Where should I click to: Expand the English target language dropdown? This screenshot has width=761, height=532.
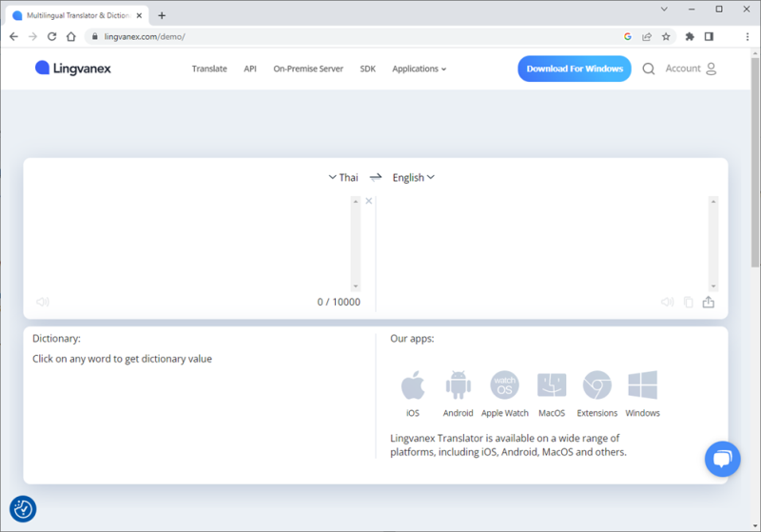(x=413, y=177)
